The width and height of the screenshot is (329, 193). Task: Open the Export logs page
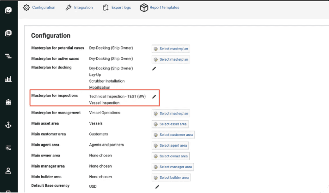tap(117, 7)
